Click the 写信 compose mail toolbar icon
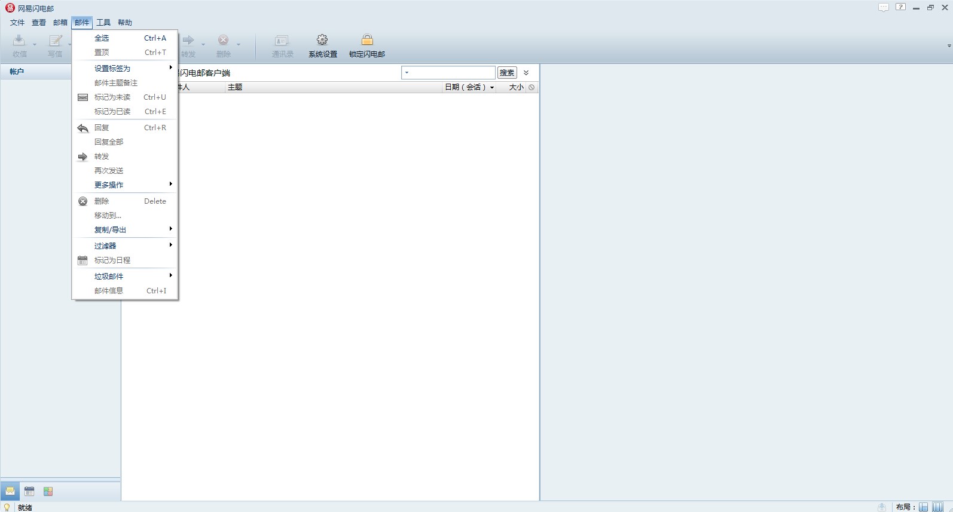Image resolution: width=953 pixels, height=512 pixels. point(55,41)
